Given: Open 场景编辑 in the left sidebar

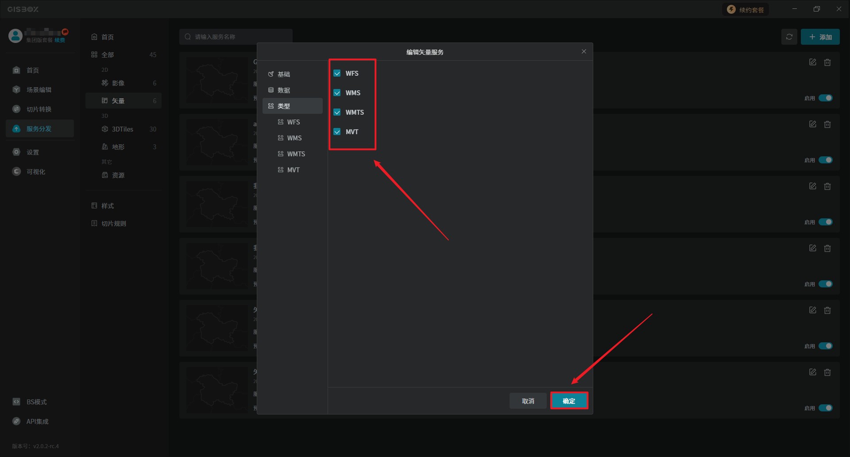Looking at the screenshot, I should click(x=39, y=90).
